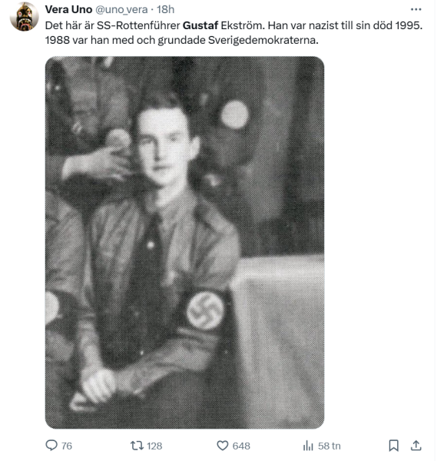Click the Vera Uno display name
Viewport: 437px width, 461px height.
[x=68, y=9]
